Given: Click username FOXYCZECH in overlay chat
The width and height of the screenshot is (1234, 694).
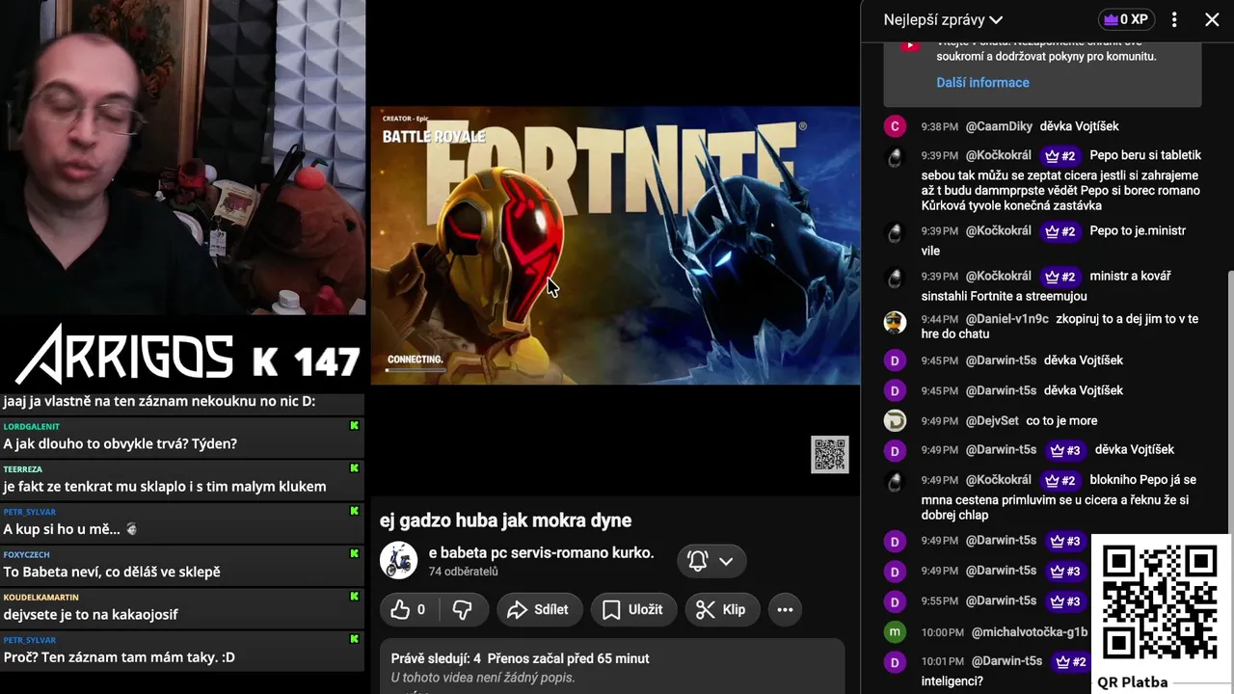Looking at the screenshot, I should 26,554.
